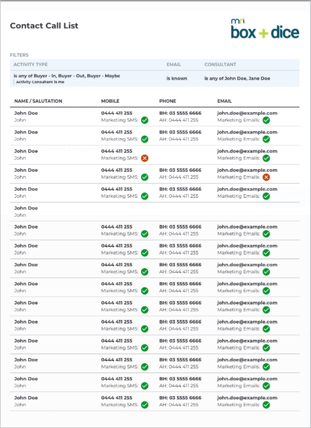Select the Contact Call List title
Viewport: 311px width, 428px height.
point(44,25)
